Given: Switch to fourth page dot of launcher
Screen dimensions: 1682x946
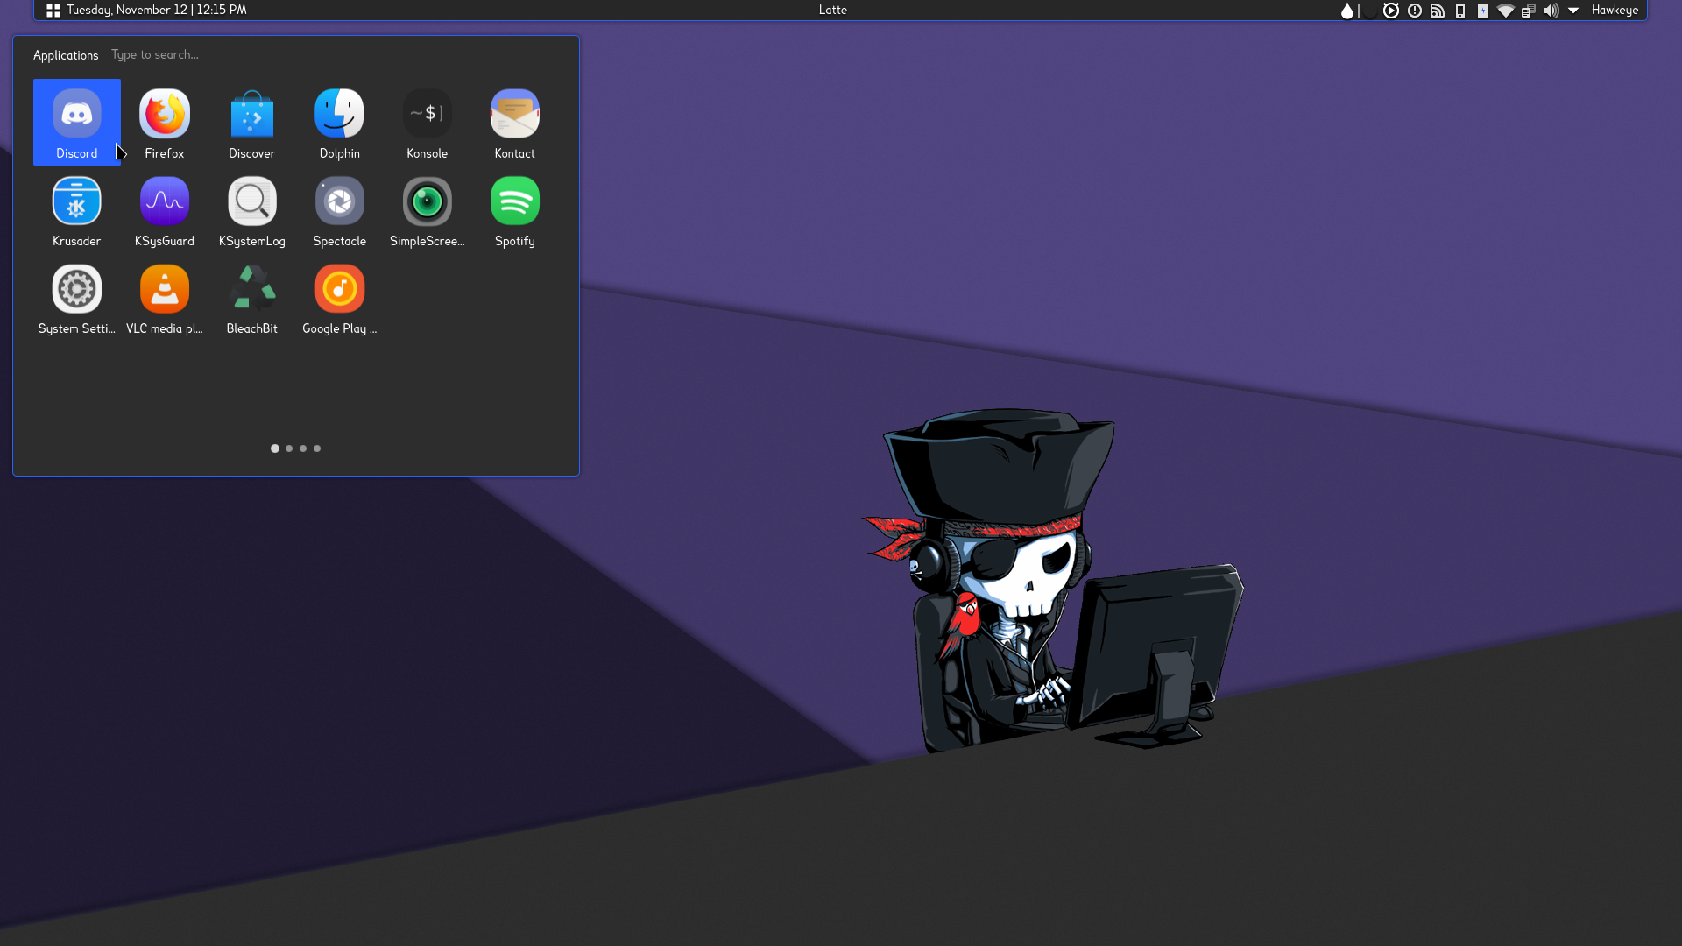Looking at the screenshot, I should point(317,448).
